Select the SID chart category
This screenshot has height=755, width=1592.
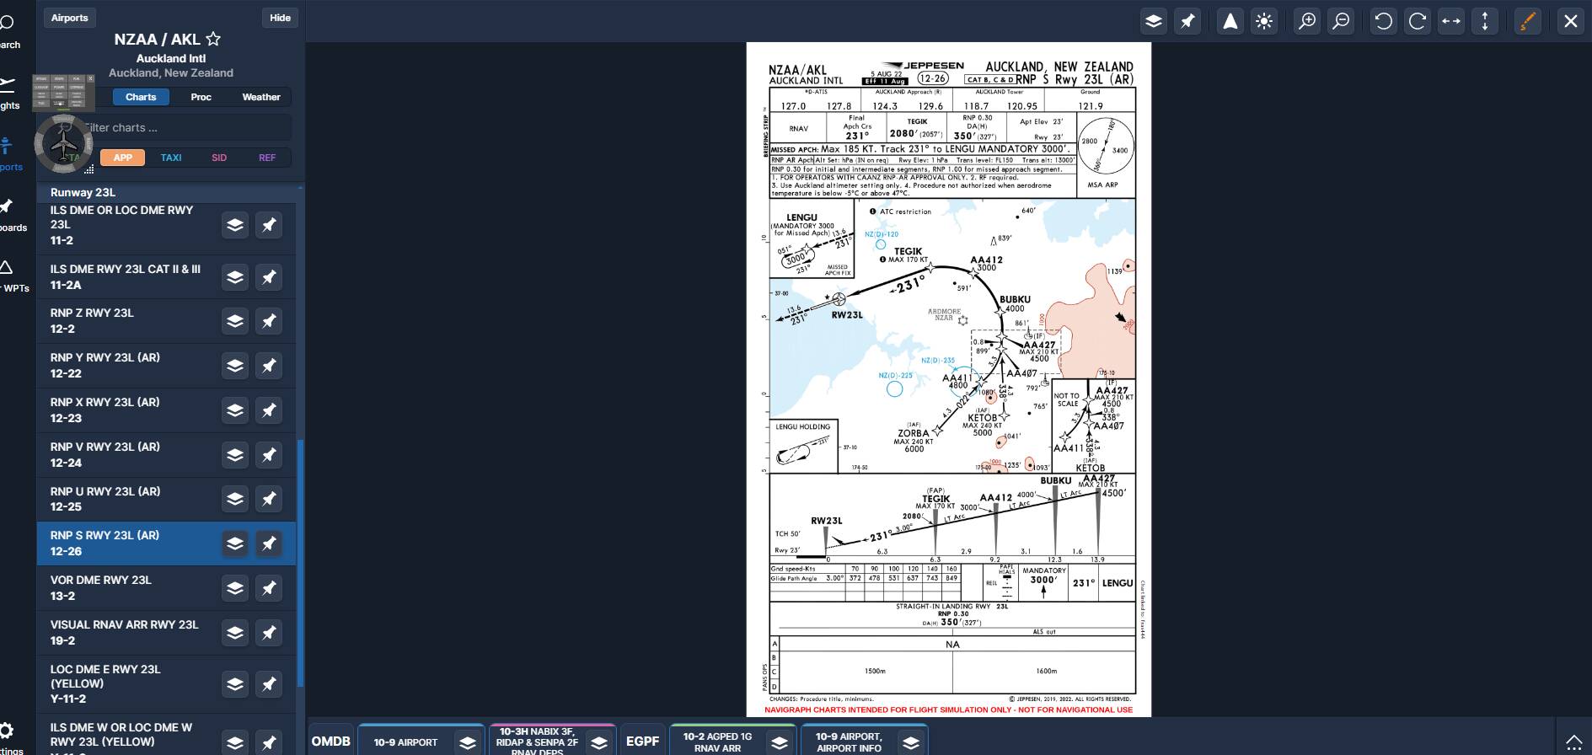click(x=219, y=158)
